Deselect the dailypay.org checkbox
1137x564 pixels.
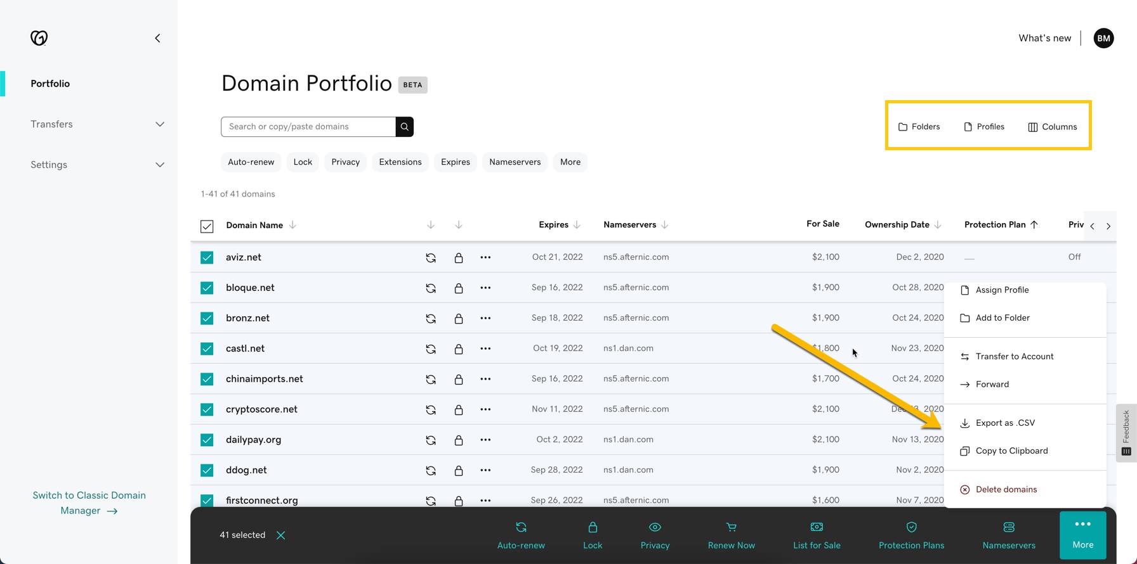point(207,440)
